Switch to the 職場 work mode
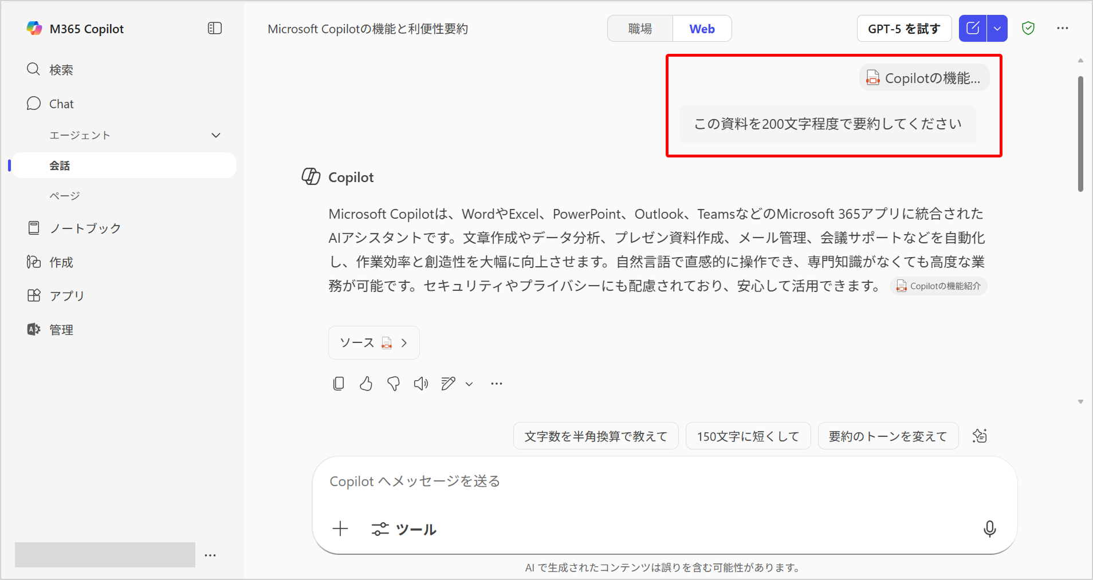This screenshot has height=580, width=1093. coord(640,29)
